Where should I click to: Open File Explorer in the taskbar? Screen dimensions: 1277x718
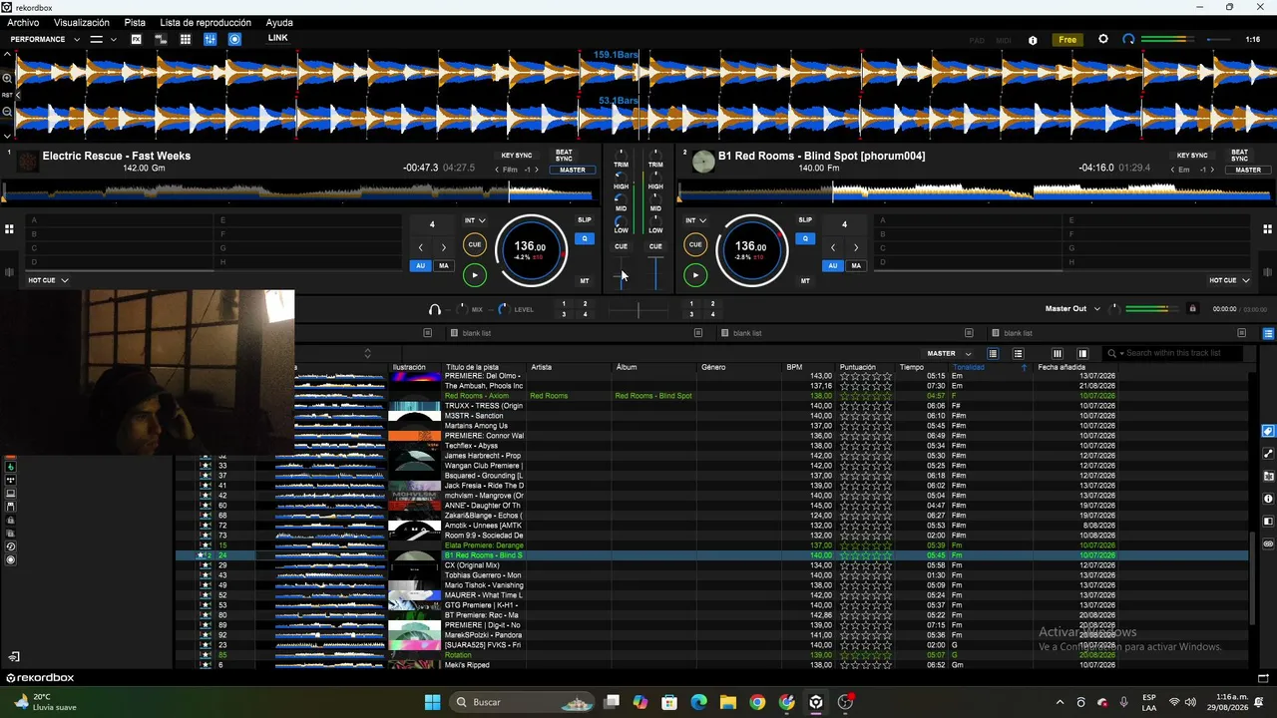[728, 702]
